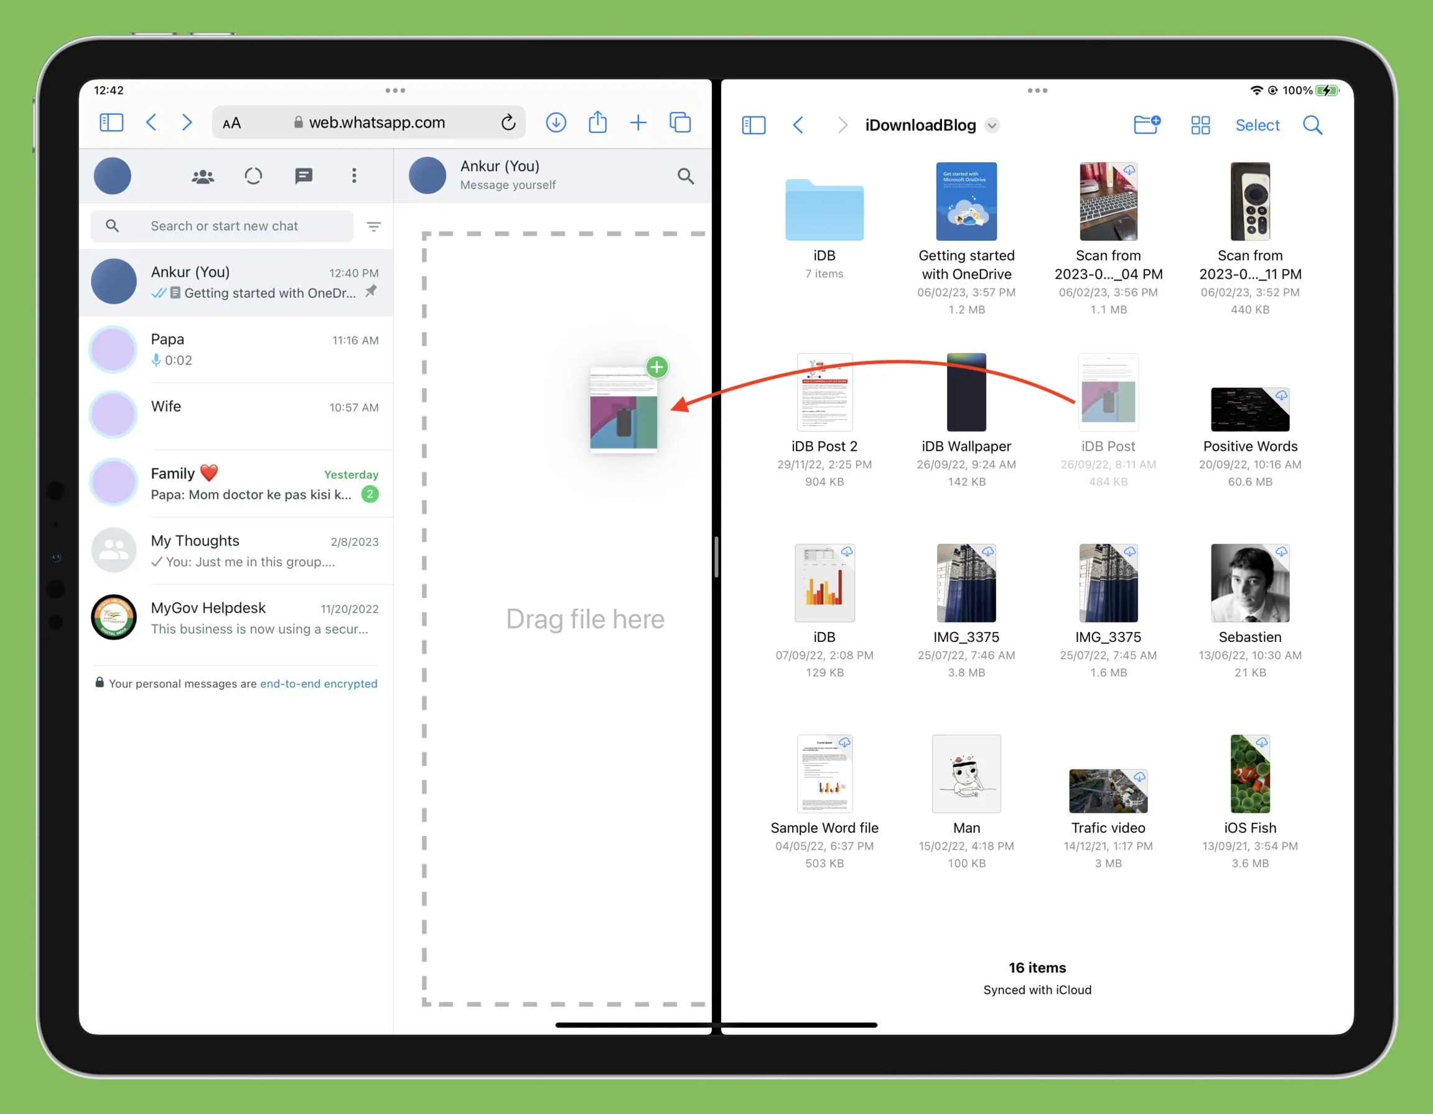Image resolution: width=1433 pixels, height=1114 pixels.
Task: Open the Family group chat
Action: pos(236,483)
